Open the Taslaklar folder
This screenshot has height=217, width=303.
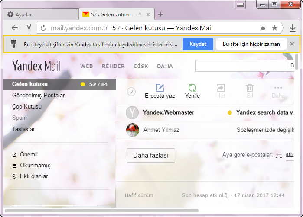23,129
